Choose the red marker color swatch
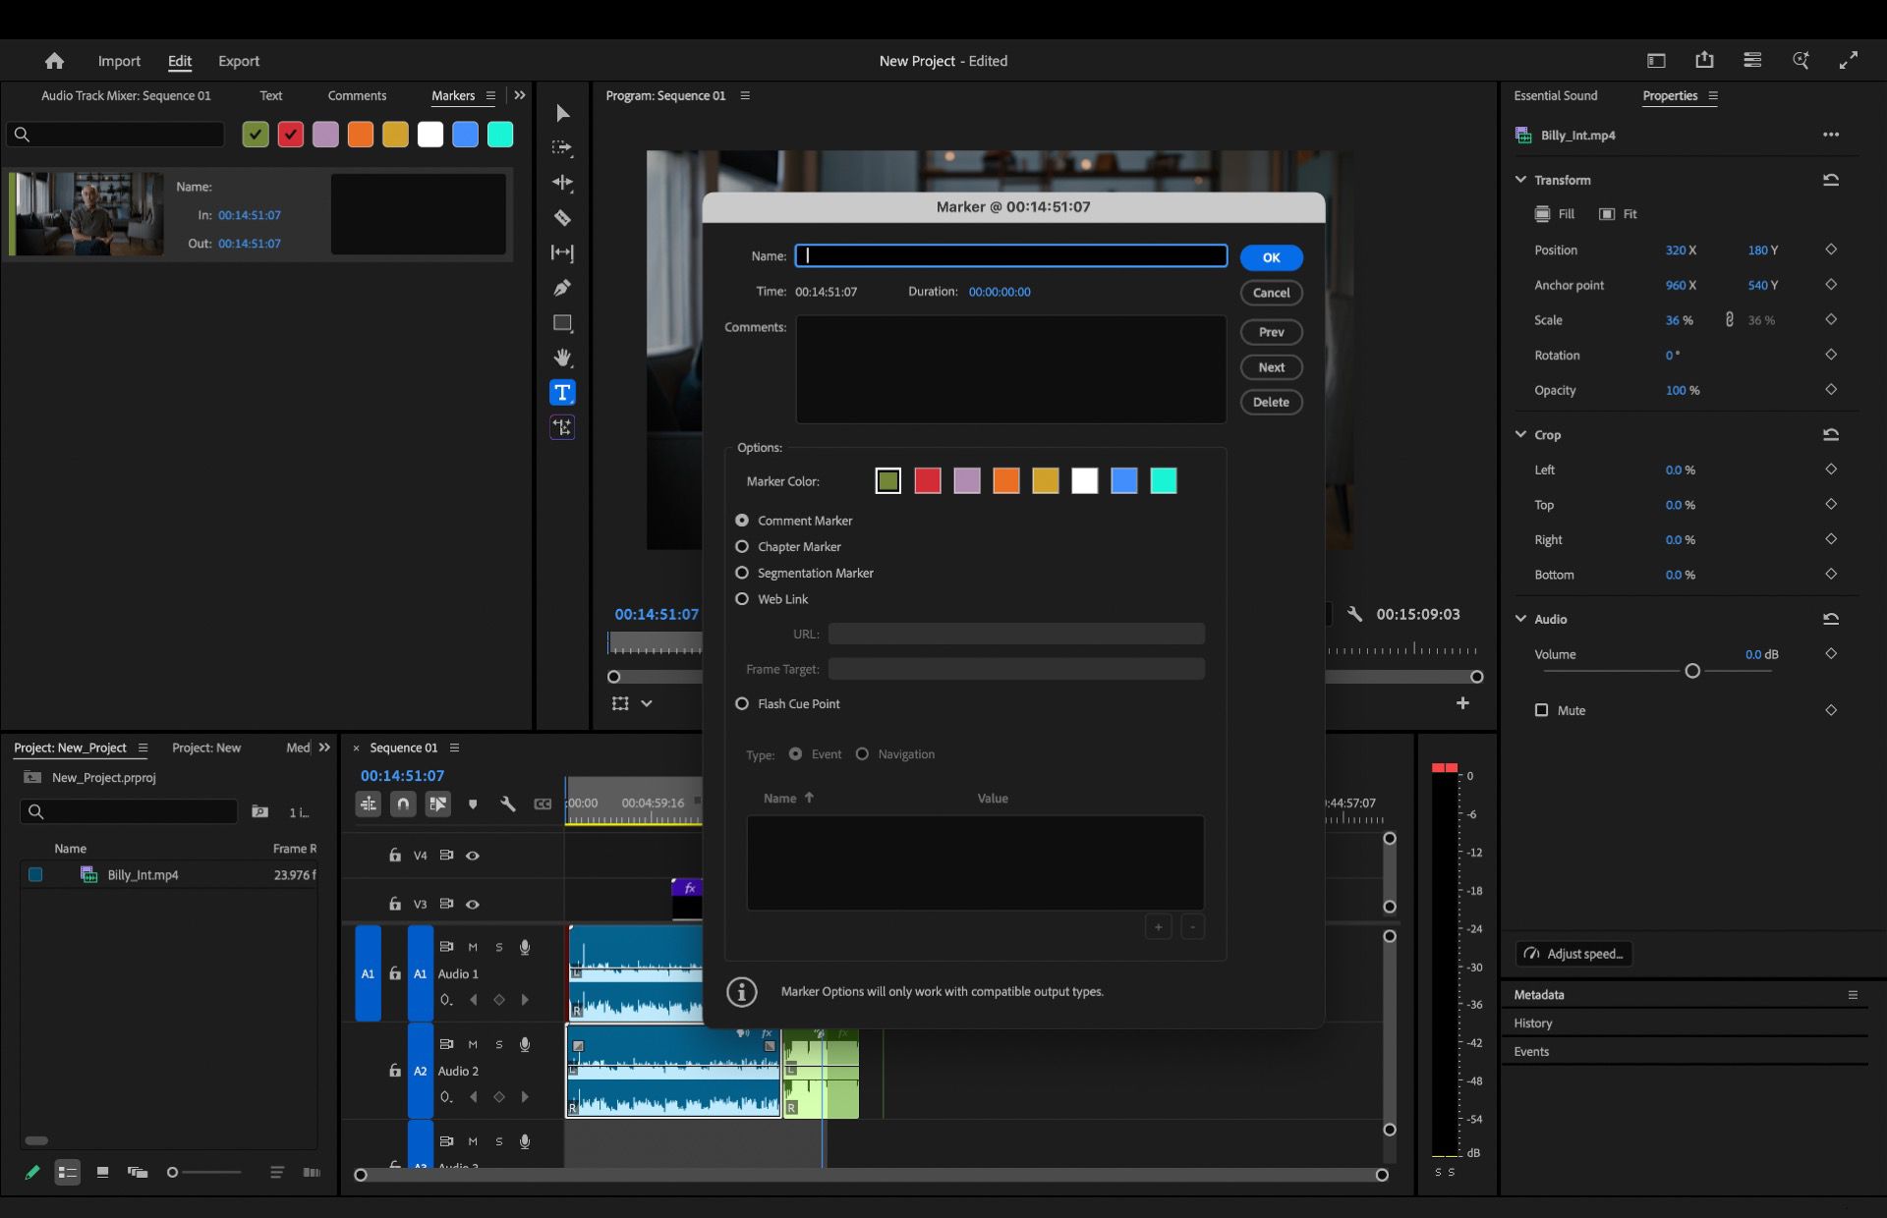1887x1218 pixels. pyautogui.click(x=927, y=481)
